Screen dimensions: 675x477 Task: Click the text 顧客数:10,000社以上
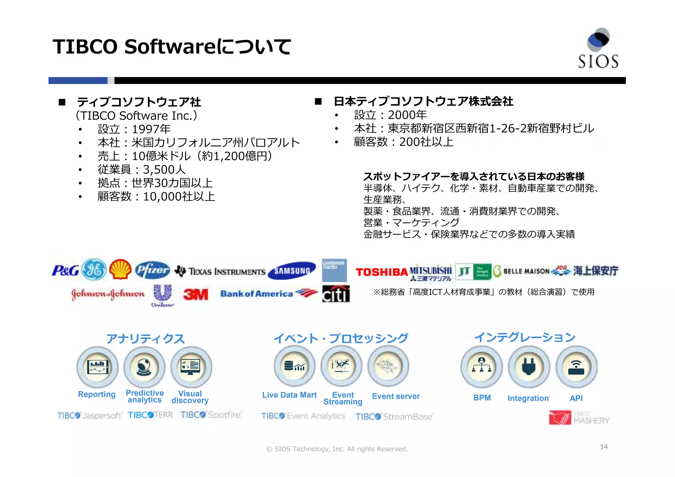point(157,197)
